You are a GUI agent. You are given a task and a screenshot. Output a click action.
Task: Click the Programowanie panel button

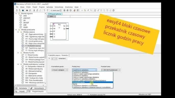[x=37, y=91]
